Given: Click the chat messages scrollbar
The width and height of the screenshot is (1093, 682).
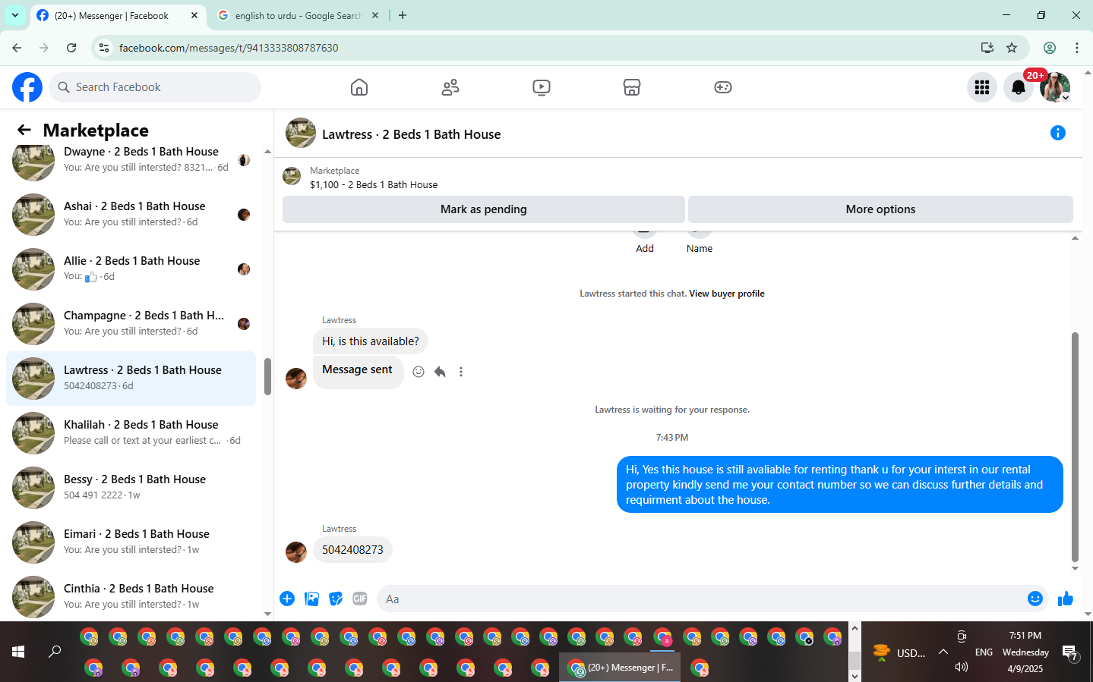Looking at the screenshot, I should [1075, 448].
